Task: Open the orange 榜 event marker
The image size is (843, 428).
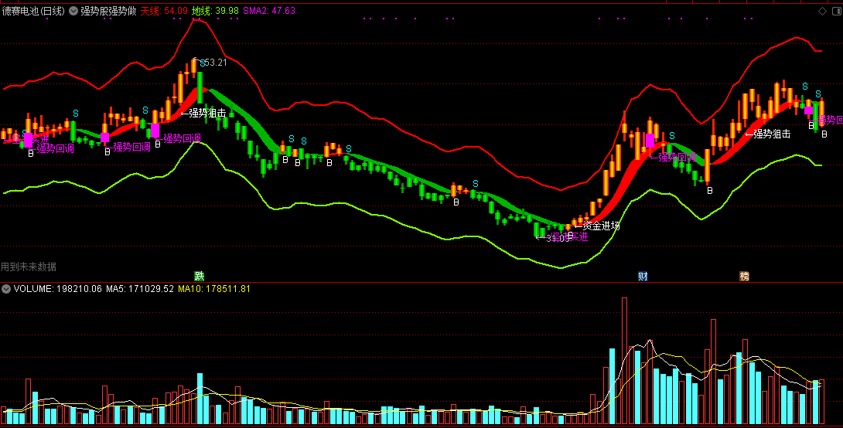Action: [x=744, y=276]
